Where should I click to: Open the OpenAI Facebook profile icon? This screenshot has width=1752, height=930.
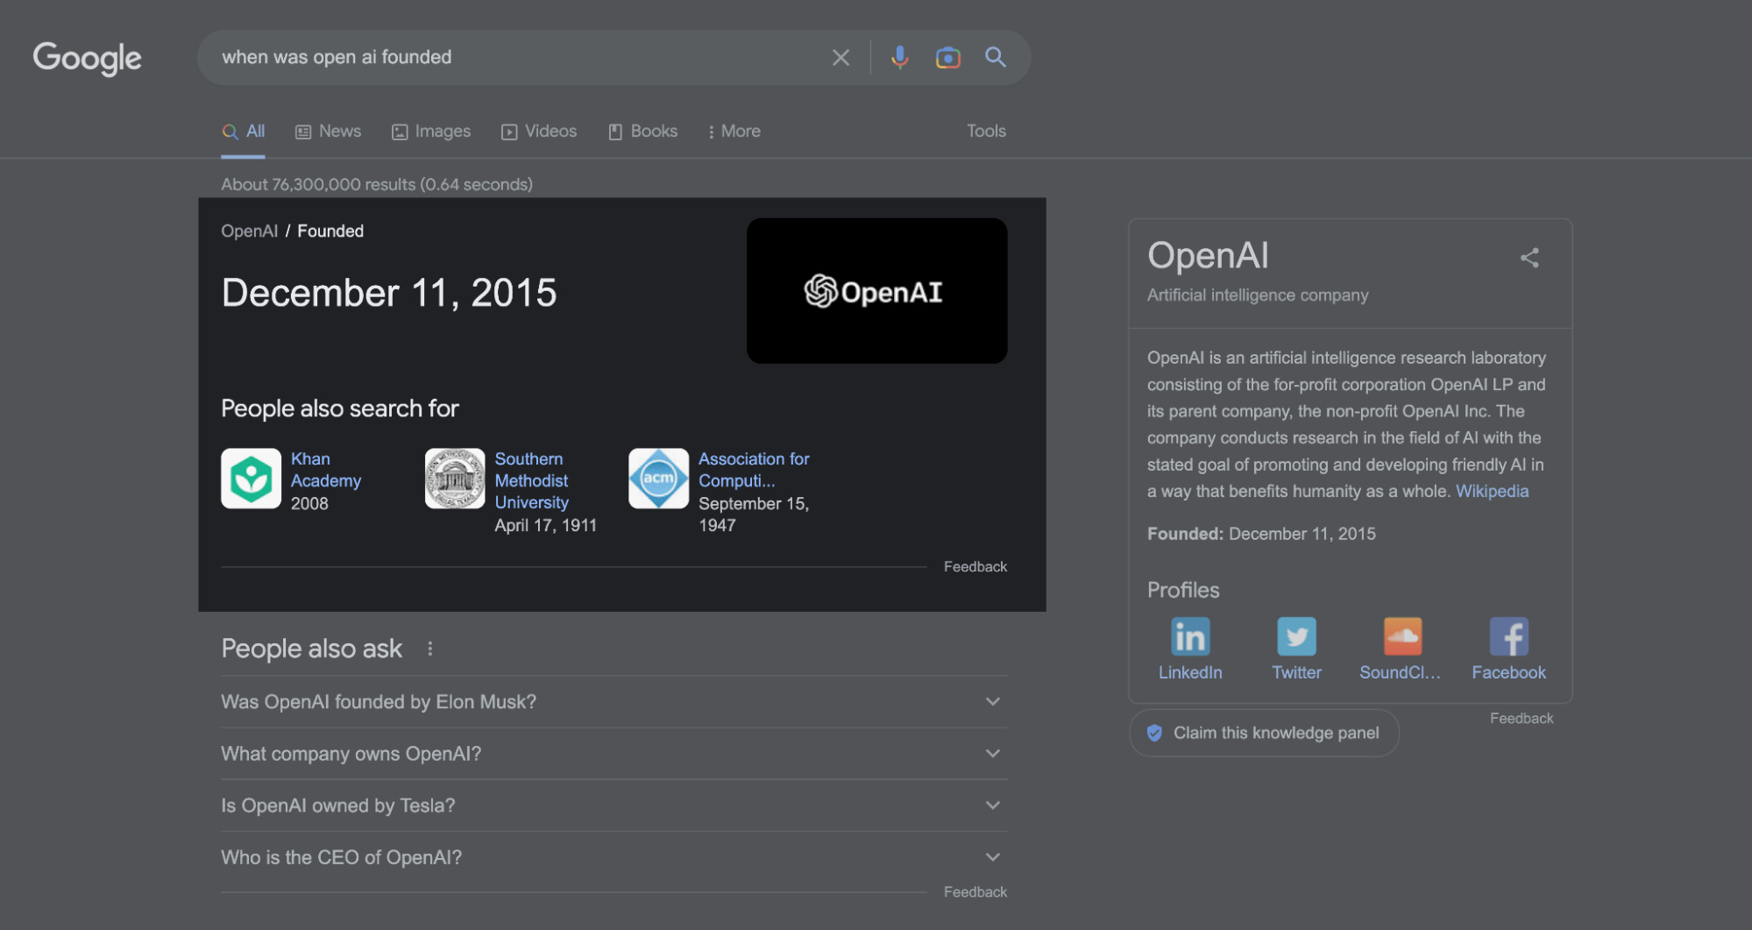[x=1508, y=636]
